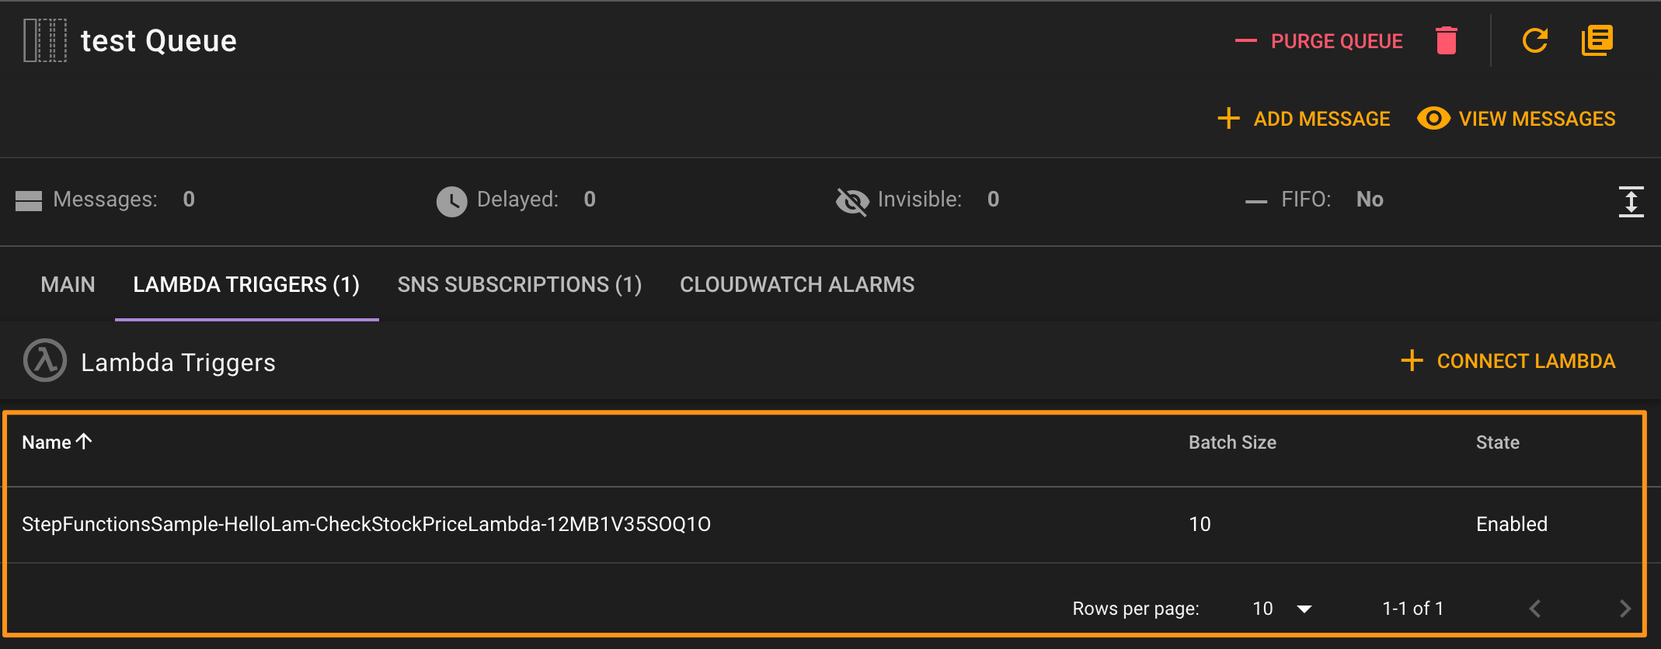
Task: Open the Rows per page dropdown
Action: pyautogui.click(x=1282, y=609)
